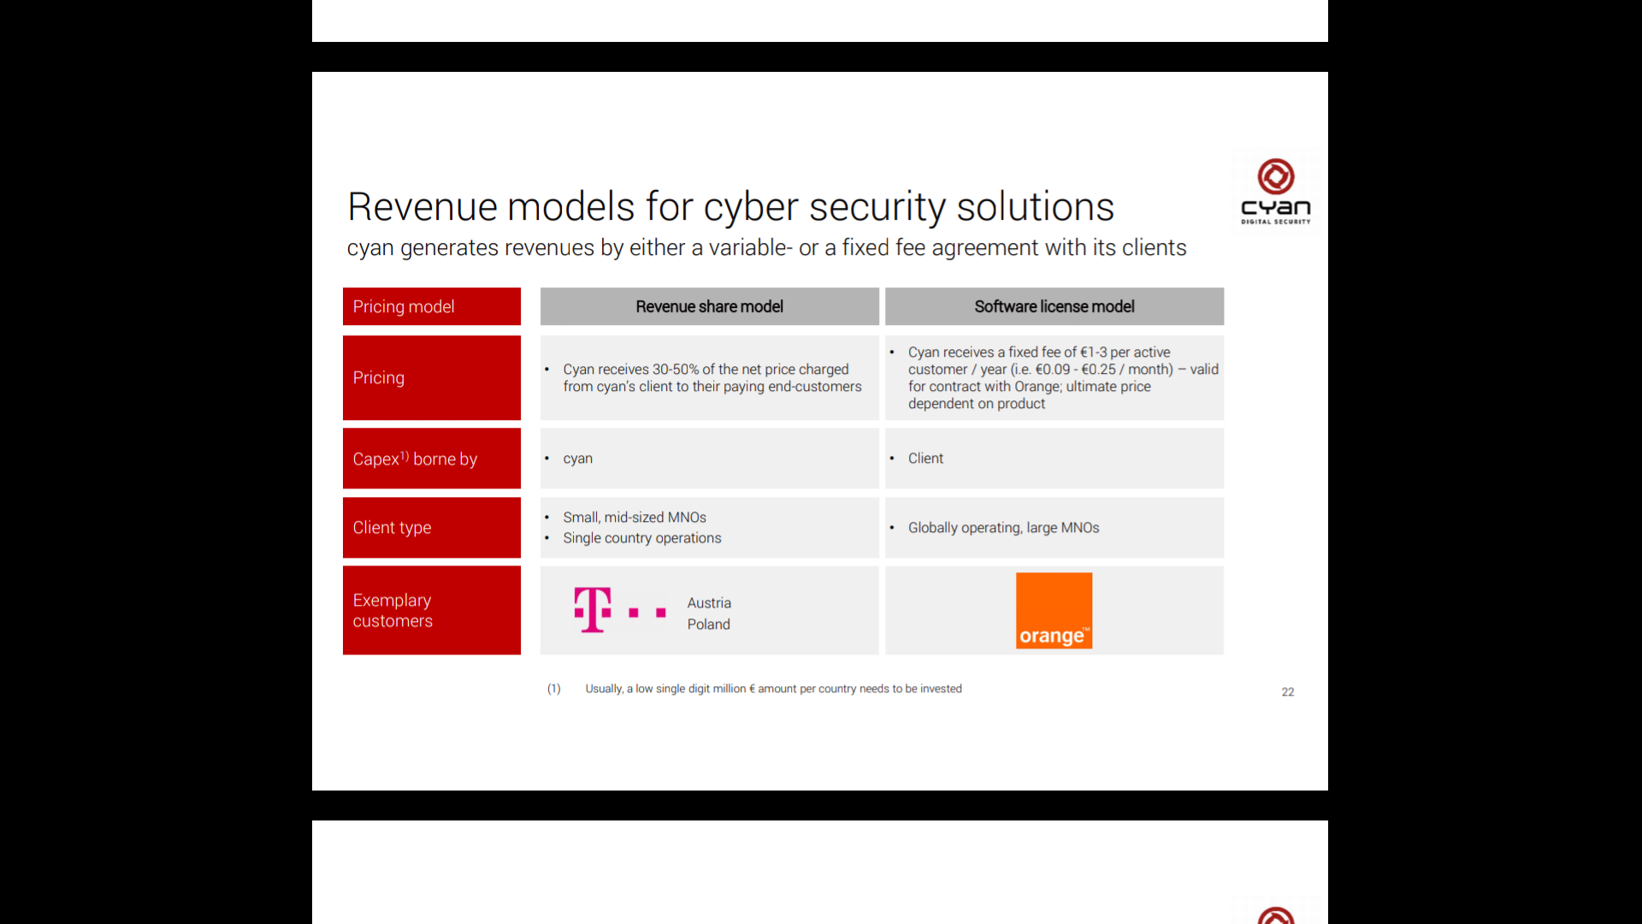The height and width of the screenshot is (924, 1642).
Task: Select the red Pricing model label
Action: [x=431, y=306]
